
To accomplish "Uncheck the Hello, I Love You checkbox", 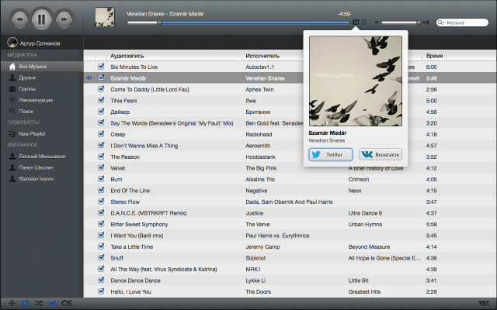I will point(101,291).
